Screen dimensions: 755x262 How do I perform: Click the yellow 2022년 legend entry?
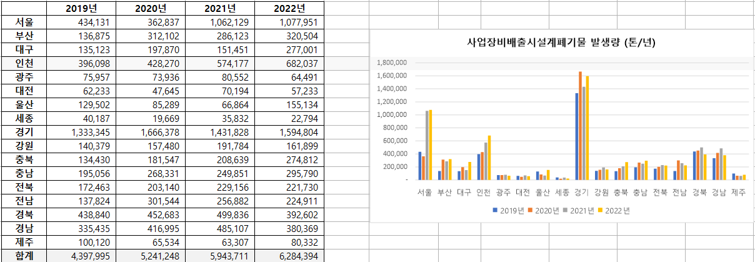click(613, 210)
